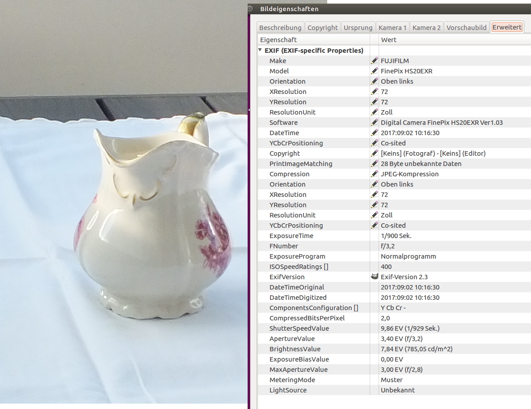Select the ExposureBiasValue row
Screen dimensions: 531x409
coord(394,359)
